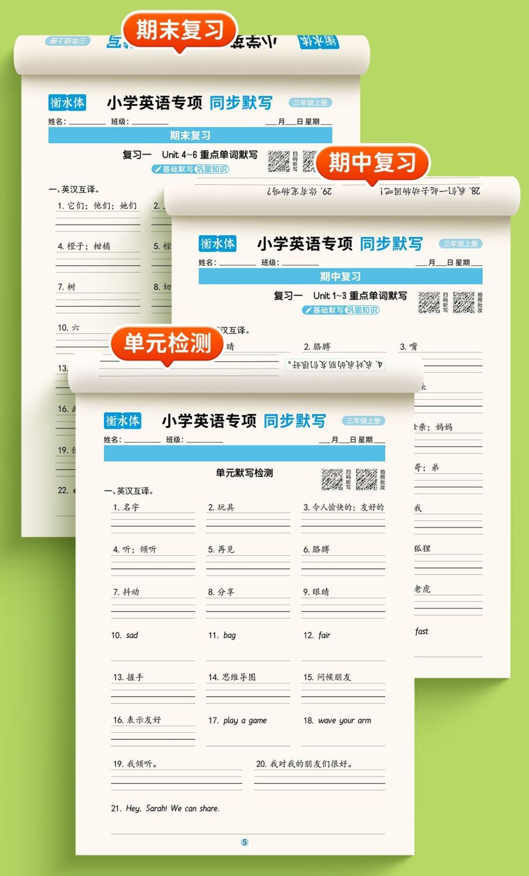Click the blue 期中复习 header bar
Viewport: 529px width, 876px height.
click(x=340, y=276)
